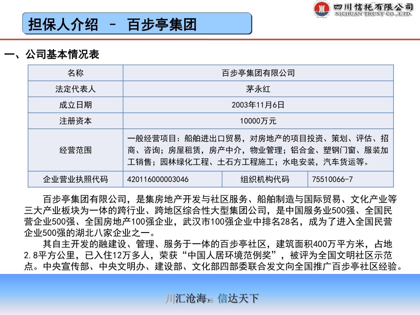Select organization code 75510066-7

[x=332, y=179]
